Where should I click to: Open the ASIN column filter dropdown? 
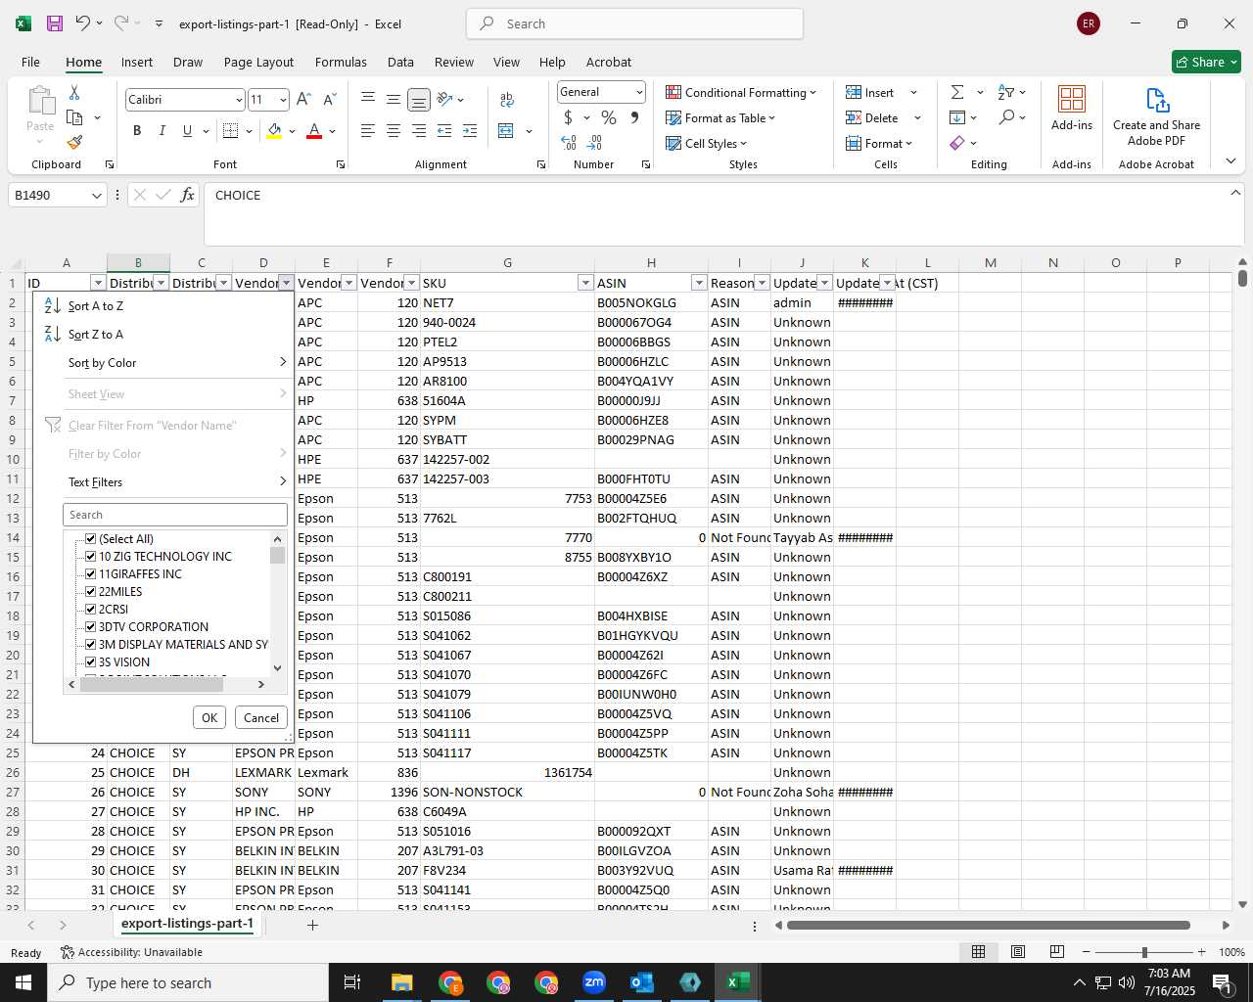click(699, 283)
